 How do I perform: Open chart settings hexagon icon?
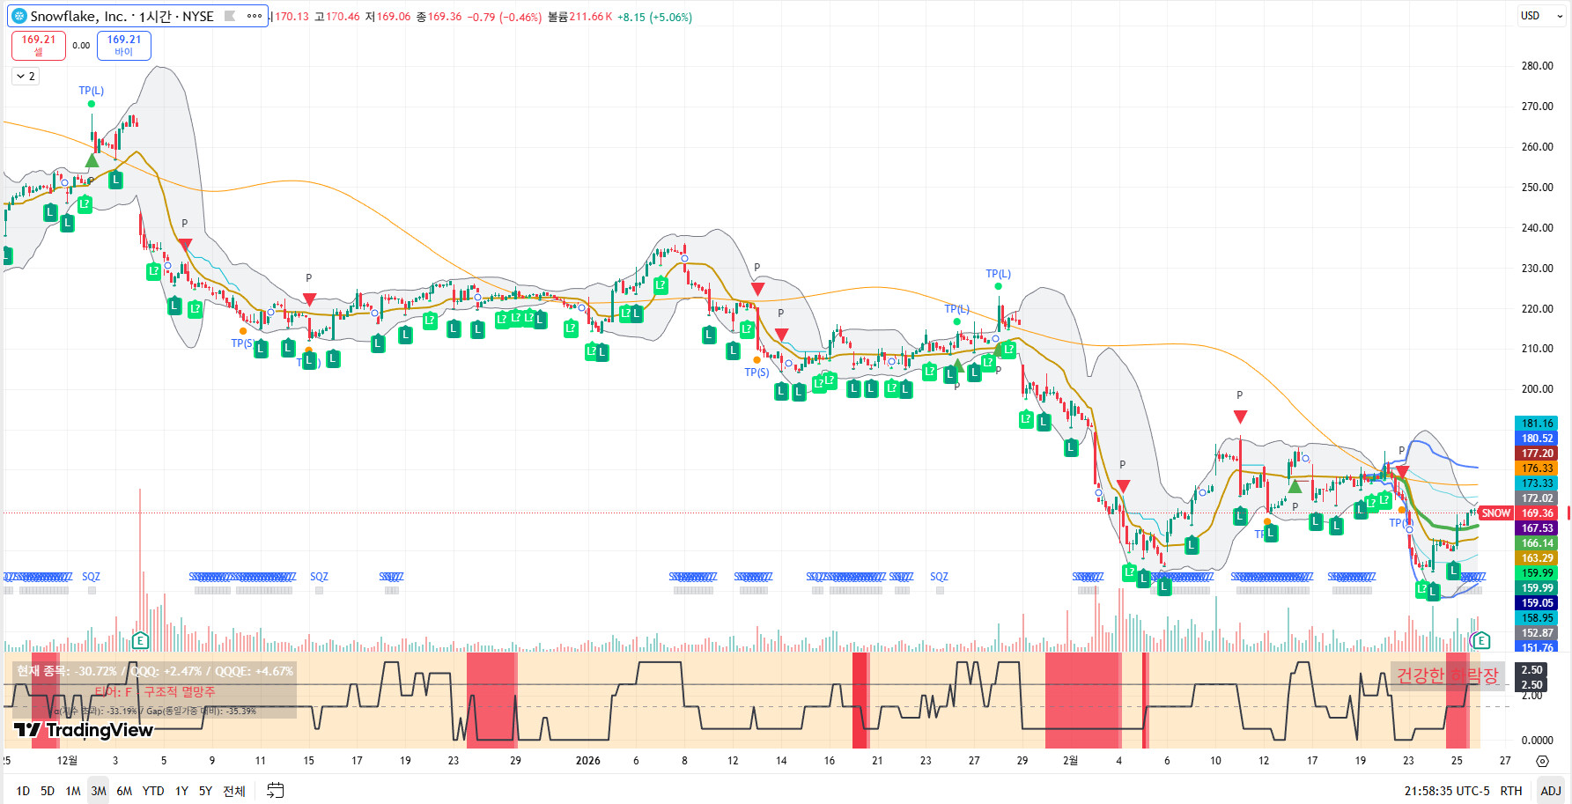(x=1542, y=761)
